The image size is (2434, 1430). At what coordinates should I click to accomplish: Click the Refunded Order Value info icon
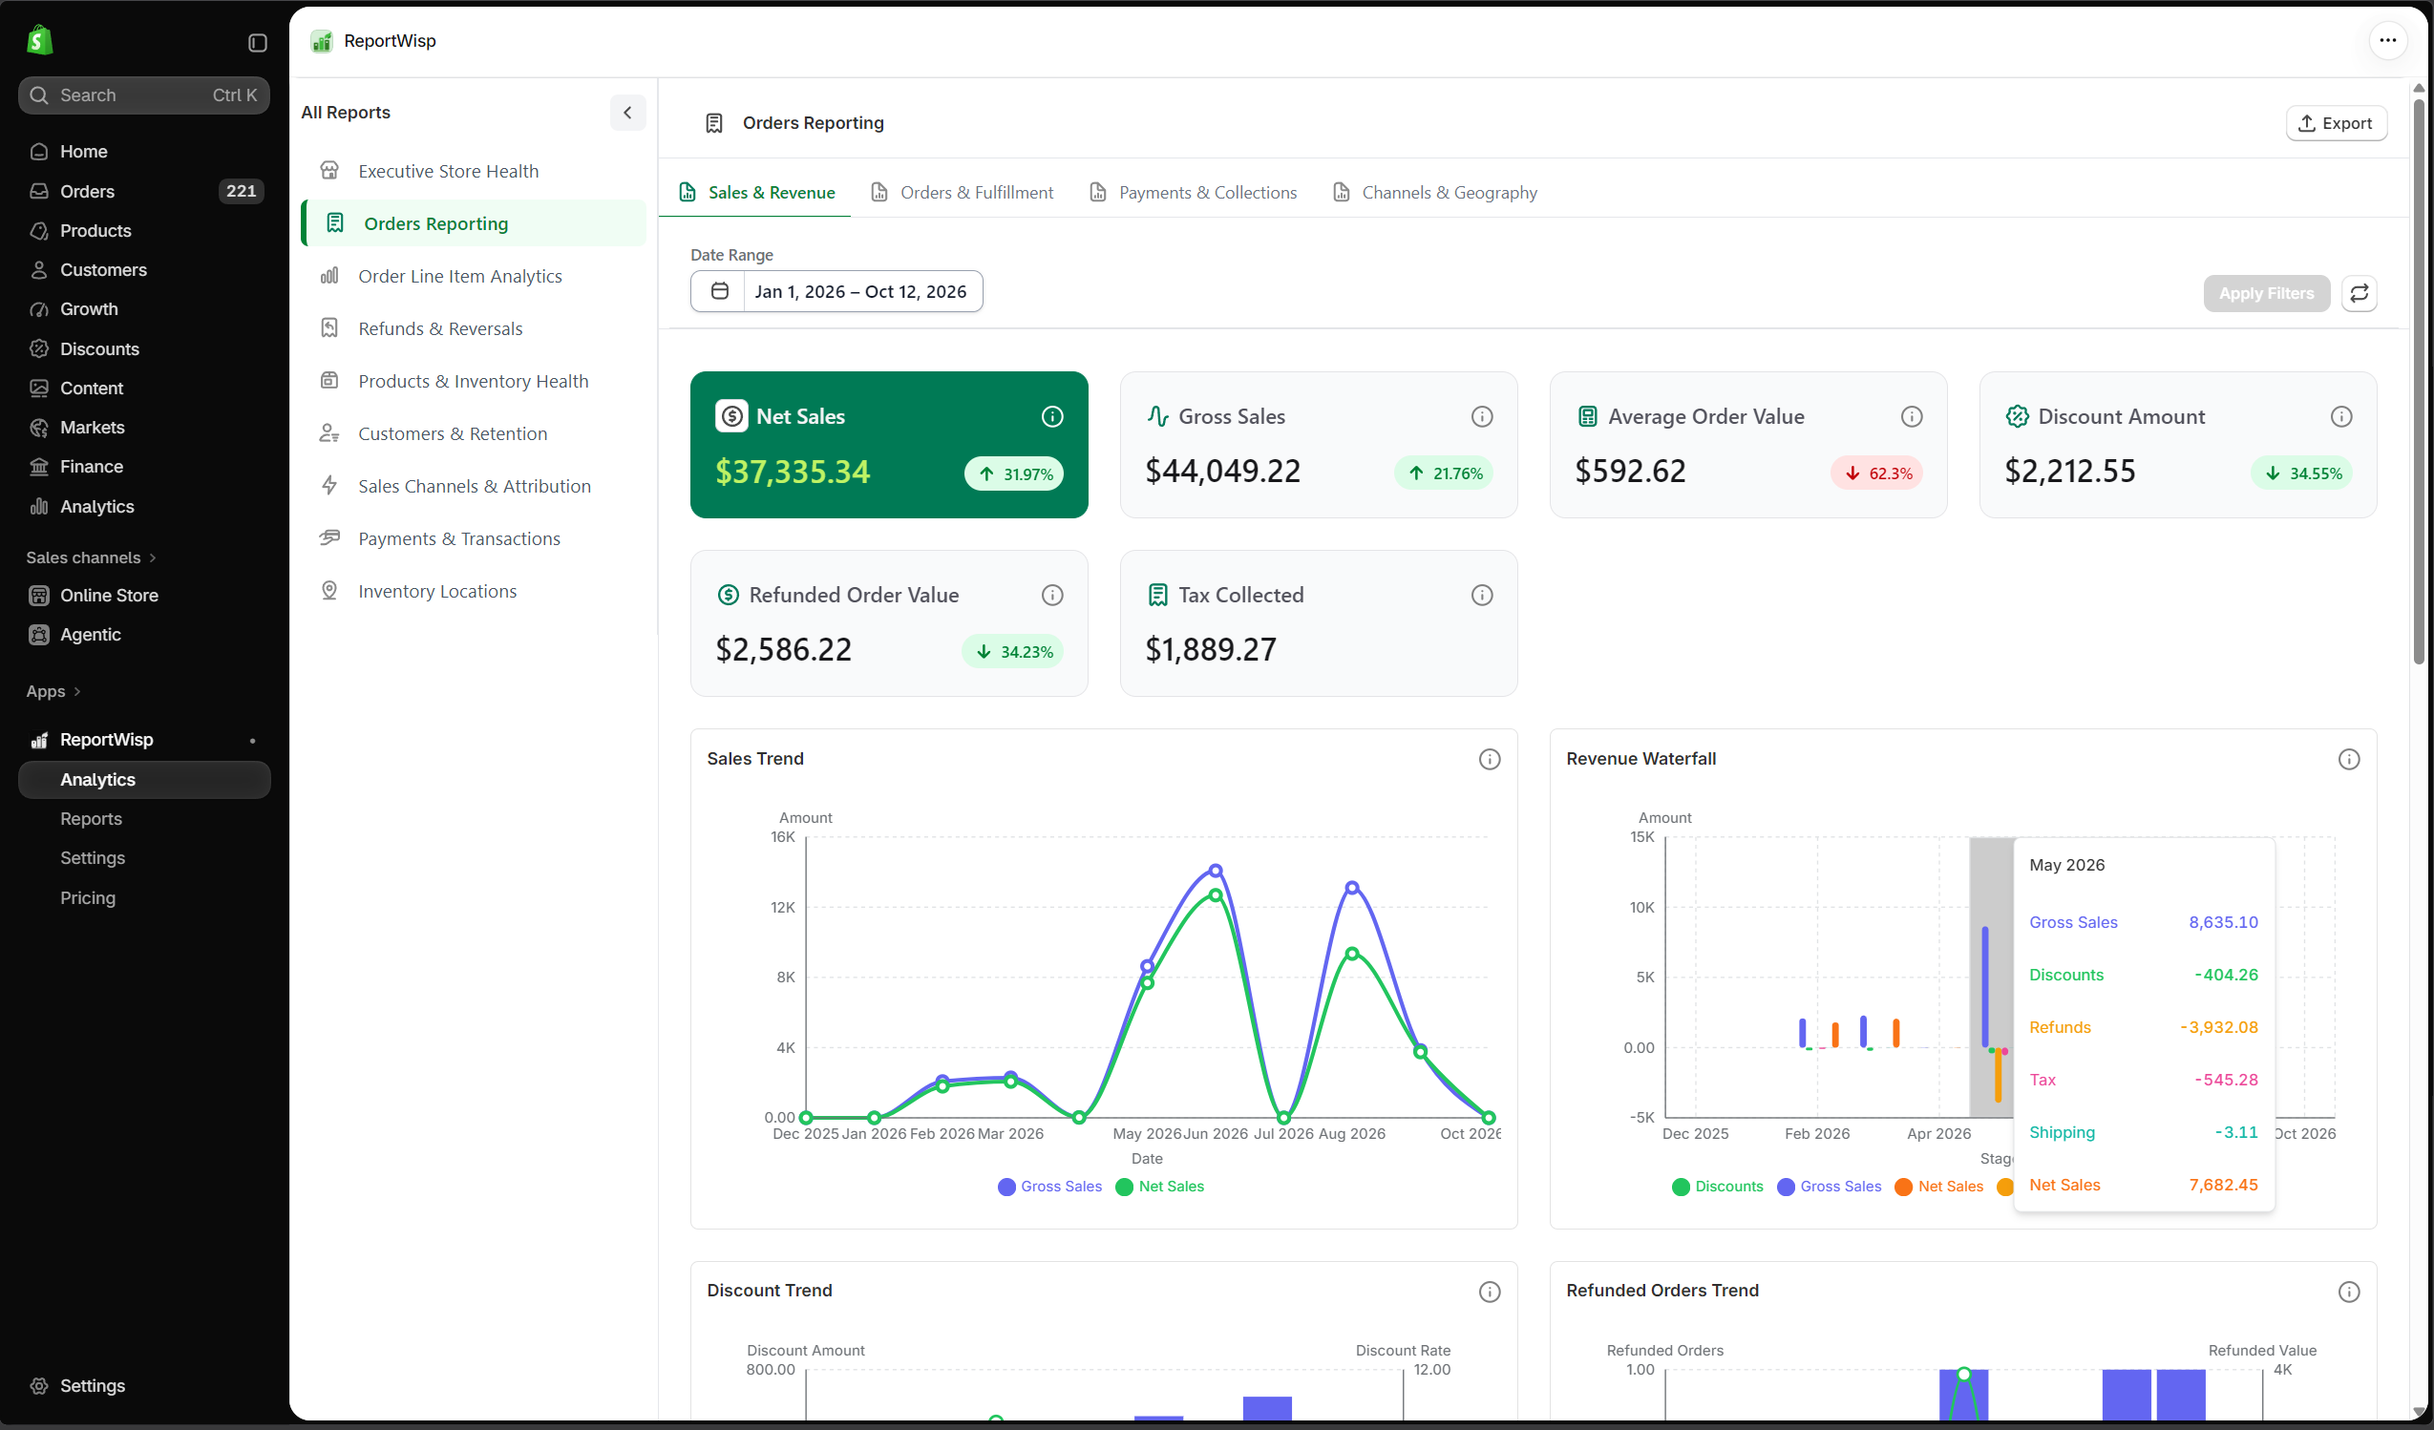1052,595
